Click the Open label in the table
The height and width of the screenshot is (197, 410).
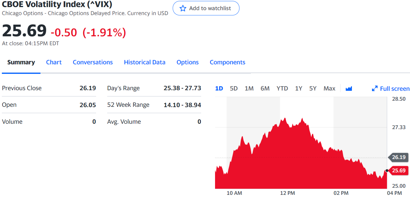(9, 105)
